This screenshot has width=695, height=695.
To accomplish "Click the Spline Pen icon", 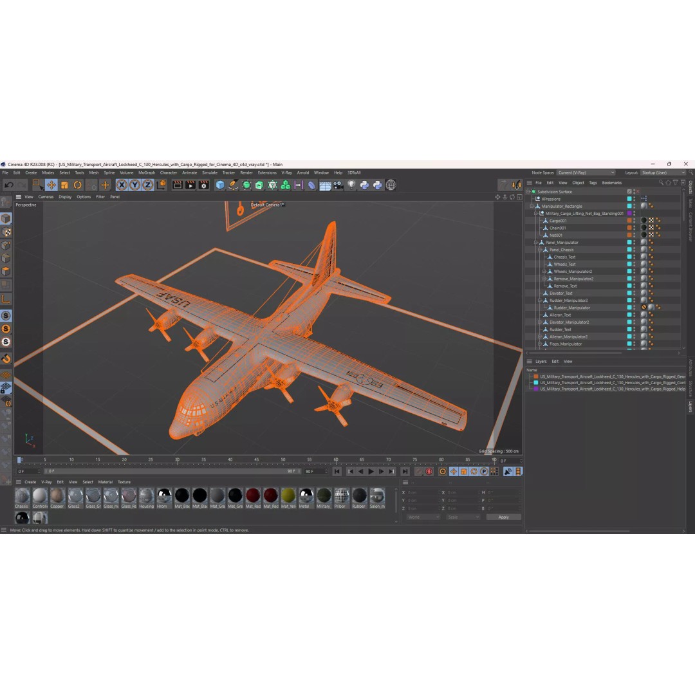I will pos(233,185).
